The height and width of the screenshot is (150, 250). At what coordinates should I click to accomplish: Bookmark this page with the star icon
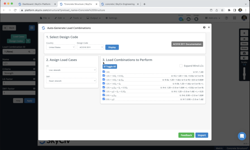[x=222, y=10]
